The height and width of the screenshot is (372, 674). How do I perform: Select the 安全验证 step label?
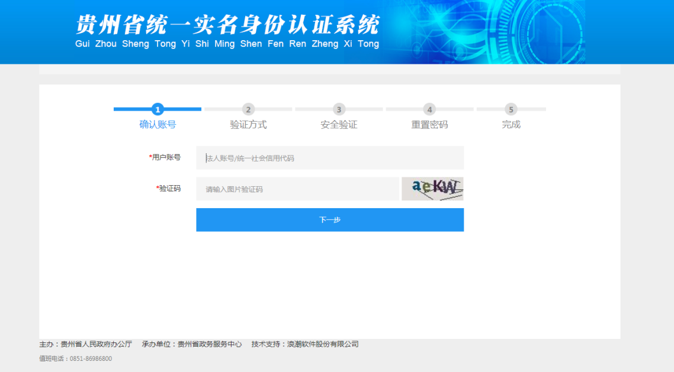pyautogui.click(x=339, y=125)
